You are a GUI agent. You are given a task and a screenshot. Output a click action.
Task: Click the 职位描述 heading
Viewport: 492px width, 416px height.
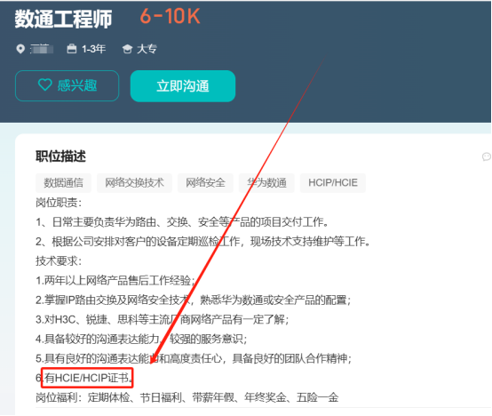60,156
